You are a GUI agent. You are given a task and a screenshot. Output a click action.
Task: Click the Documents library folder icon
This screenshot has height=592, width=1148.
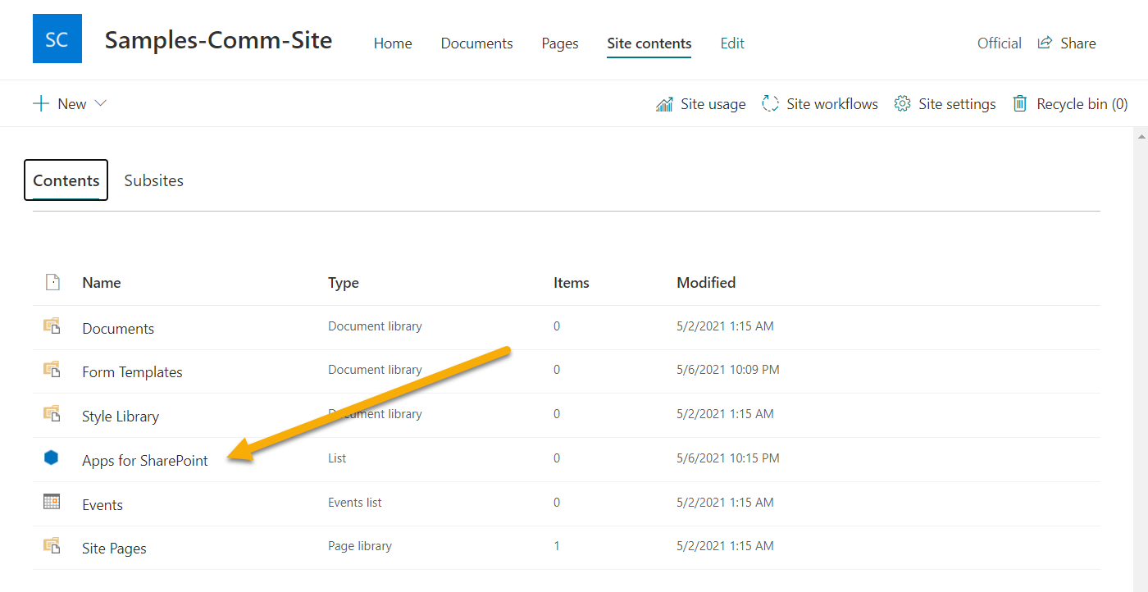pos(52,326)
